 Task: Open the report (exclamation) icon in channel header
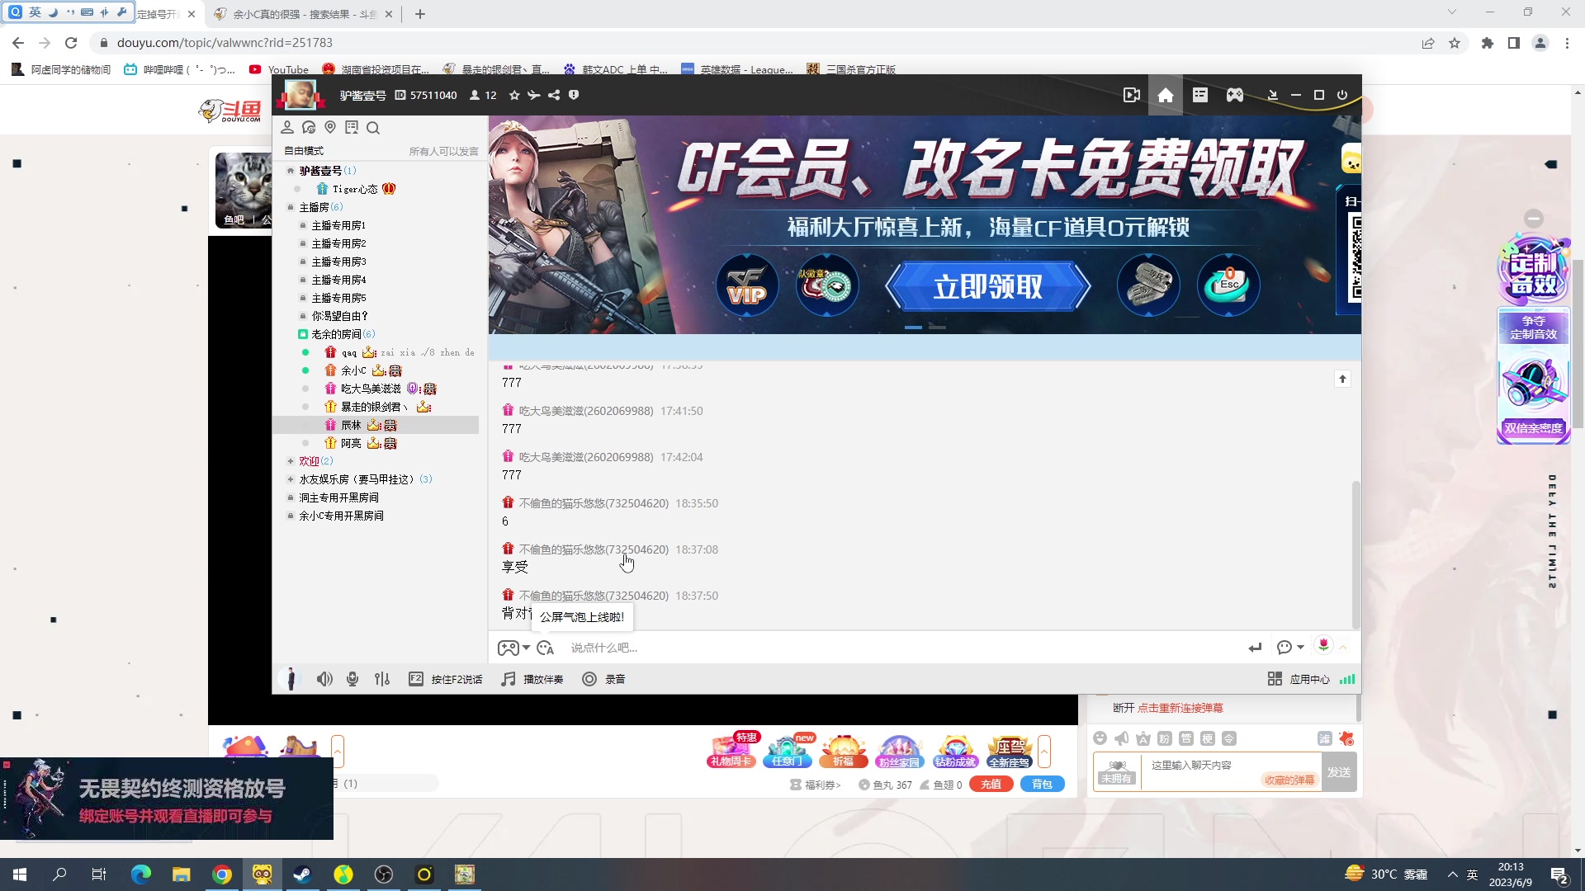tap(575, 95)
